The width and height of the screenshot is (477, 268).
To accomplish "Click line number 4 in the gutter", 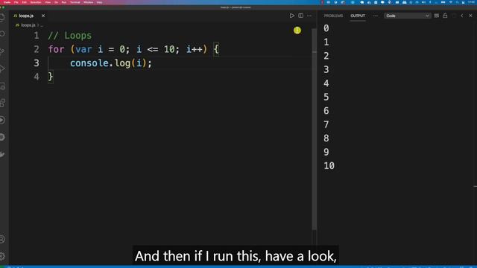I will coord(37,77).
